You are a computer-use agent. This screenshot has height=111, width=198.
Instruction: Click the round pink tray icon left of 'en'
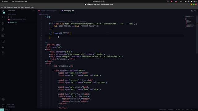point(176,1)
